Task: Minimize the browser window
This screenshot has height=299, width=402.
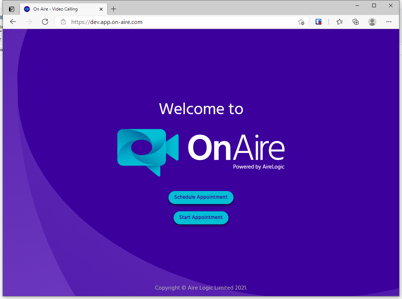Action: click(x=357, y=5)
